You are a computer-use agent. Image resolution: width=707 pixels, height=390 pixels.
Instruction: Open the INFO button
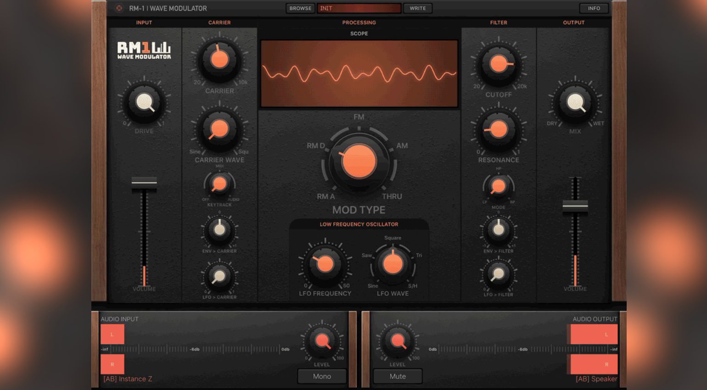click(x=594, y=8)
